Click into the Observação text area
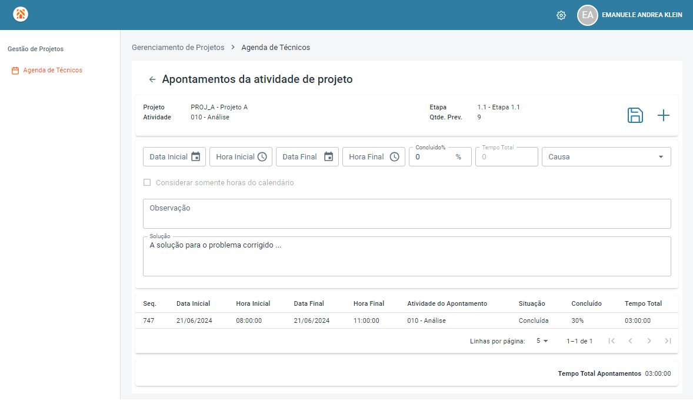The image size is (693, 404). pos(407,213)
